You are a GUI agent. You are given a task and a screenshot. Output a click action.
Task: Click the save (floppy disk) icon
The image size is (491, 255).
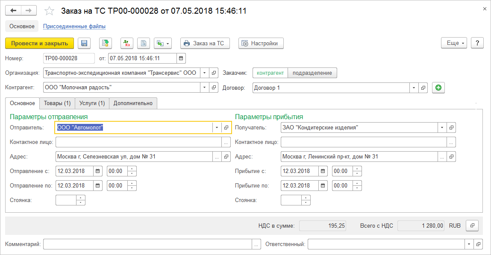pyautogui.click(x=84, y=43)
